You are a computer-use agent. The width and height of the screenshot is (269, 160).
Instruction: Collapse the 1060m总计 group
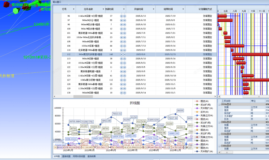click(219, 122)
